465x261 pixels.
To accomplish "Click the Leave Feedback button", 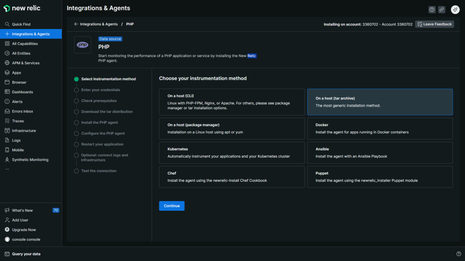I will (434, 24).
